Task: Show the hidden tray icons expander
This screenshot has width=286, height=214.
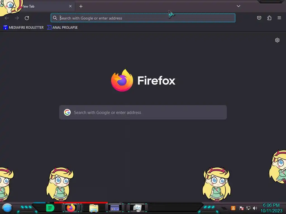Action: pyautogui.click(x=225, y=208)
